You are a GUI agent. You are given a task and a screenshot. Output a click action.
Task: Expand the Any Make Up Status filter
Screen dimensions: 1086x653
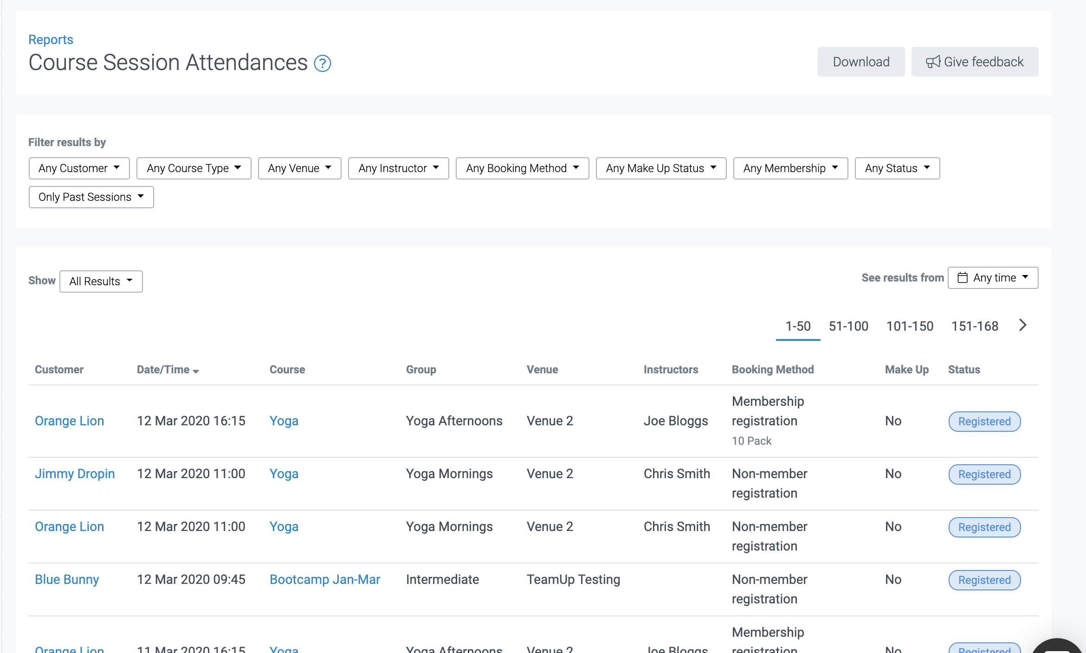pos(660,168)
